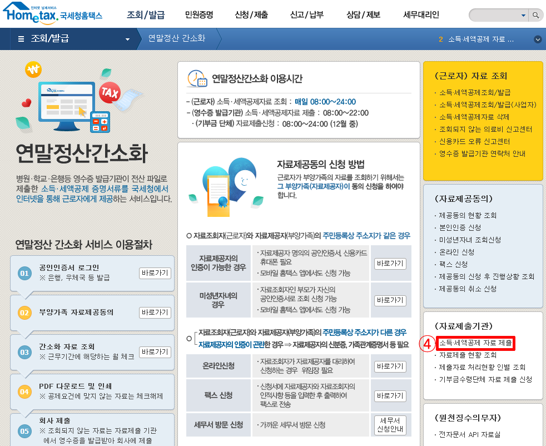The image size is (546, 446).
Task: Open 영수증 발급기관 연락처 안내 link
Action: [482, 153]
